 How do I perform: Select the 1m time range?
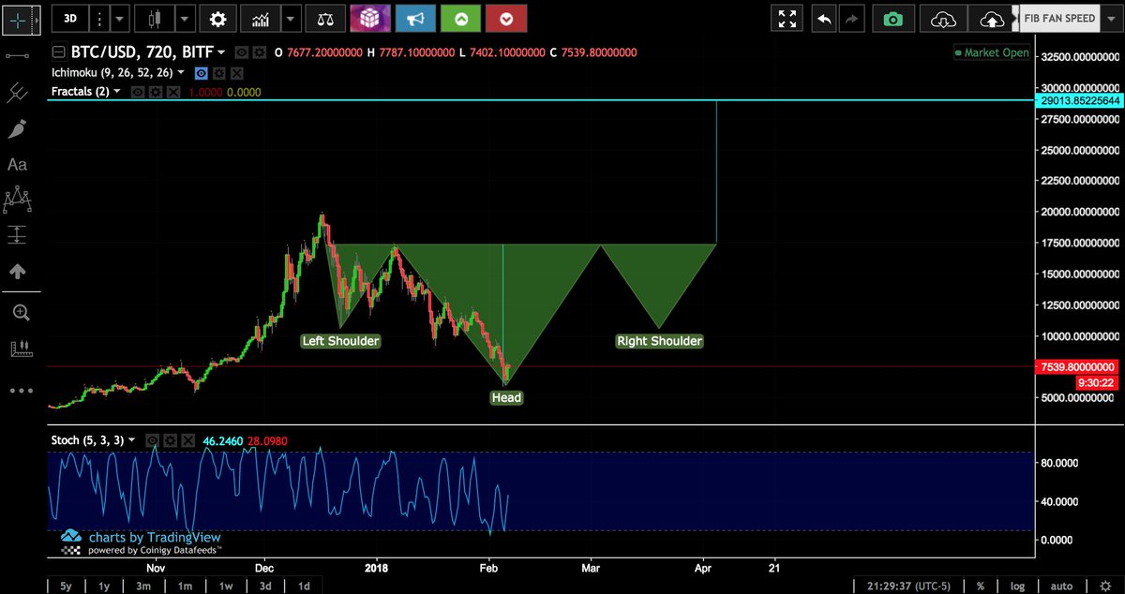(185, 586)
